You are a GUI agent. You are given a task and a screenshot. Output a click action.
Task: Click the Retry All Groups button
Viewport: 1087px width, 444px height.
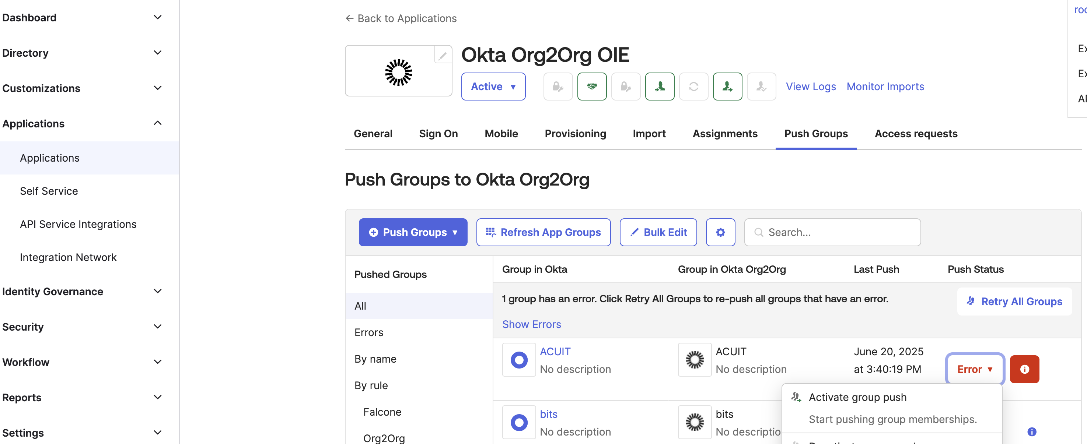pos(1014,302)
